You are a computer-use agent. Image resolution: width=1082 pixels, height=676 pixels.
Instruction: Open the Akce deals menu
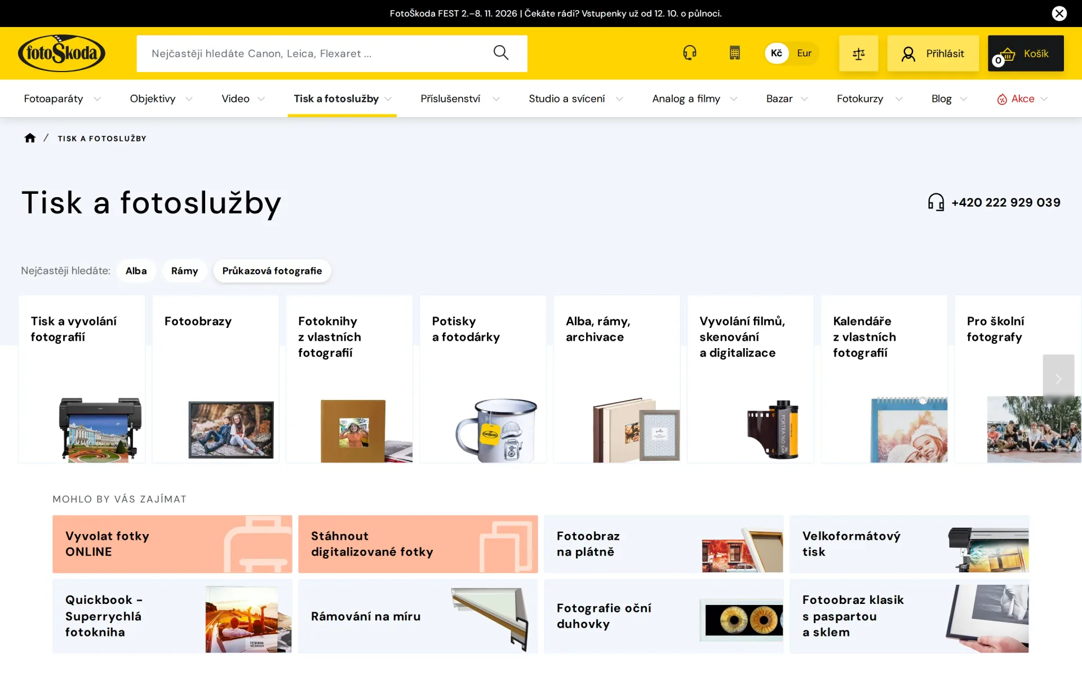[x=1022, y=99]
